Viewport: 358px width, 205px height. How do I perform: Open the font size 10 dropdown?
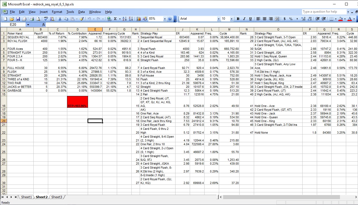pyautogui.click(x=231, y=19)
